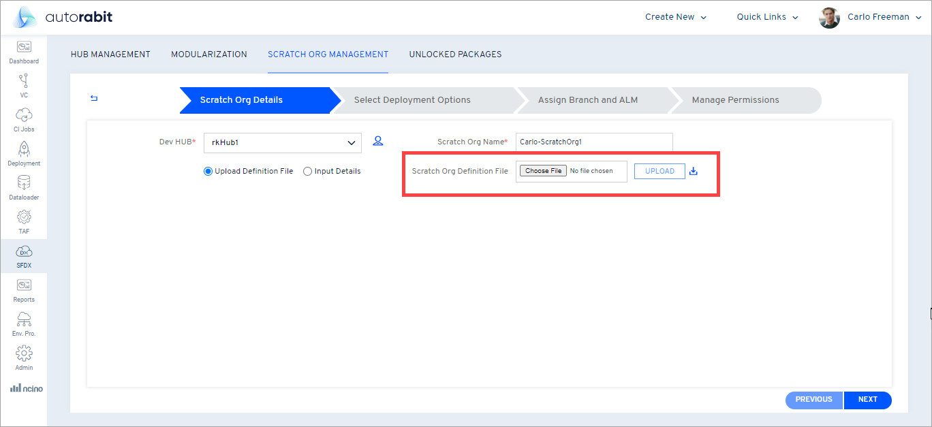Open the Dev HUB dropdown

(x=282, y=142)
